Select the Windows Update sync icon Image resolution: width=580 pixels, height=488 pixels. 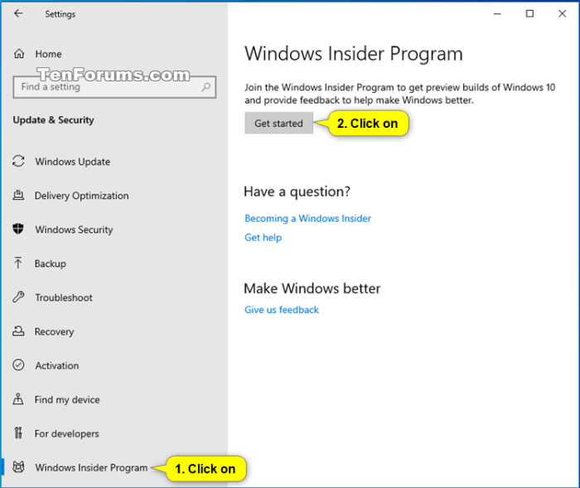[x=18, y=161]
